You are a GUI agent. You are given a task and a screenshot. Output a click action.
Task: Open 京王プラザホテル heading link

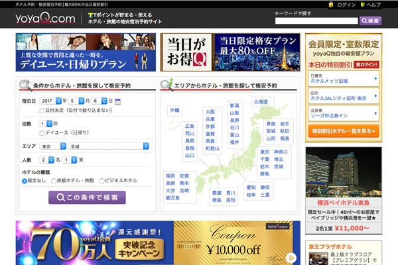point(330,246)
